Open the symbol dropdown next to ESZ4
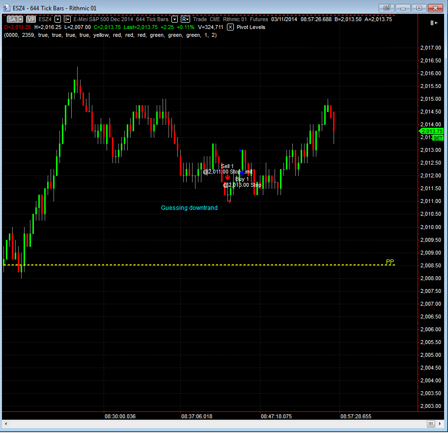 click(57, 19)
